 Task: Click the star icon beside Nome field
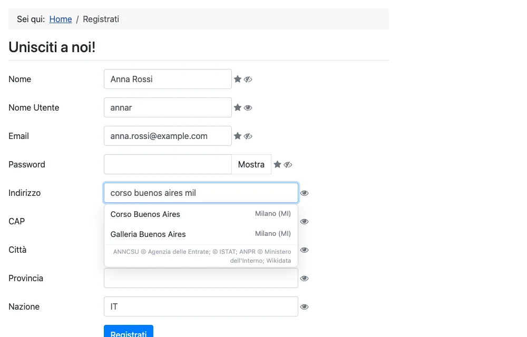coord(238,79)
